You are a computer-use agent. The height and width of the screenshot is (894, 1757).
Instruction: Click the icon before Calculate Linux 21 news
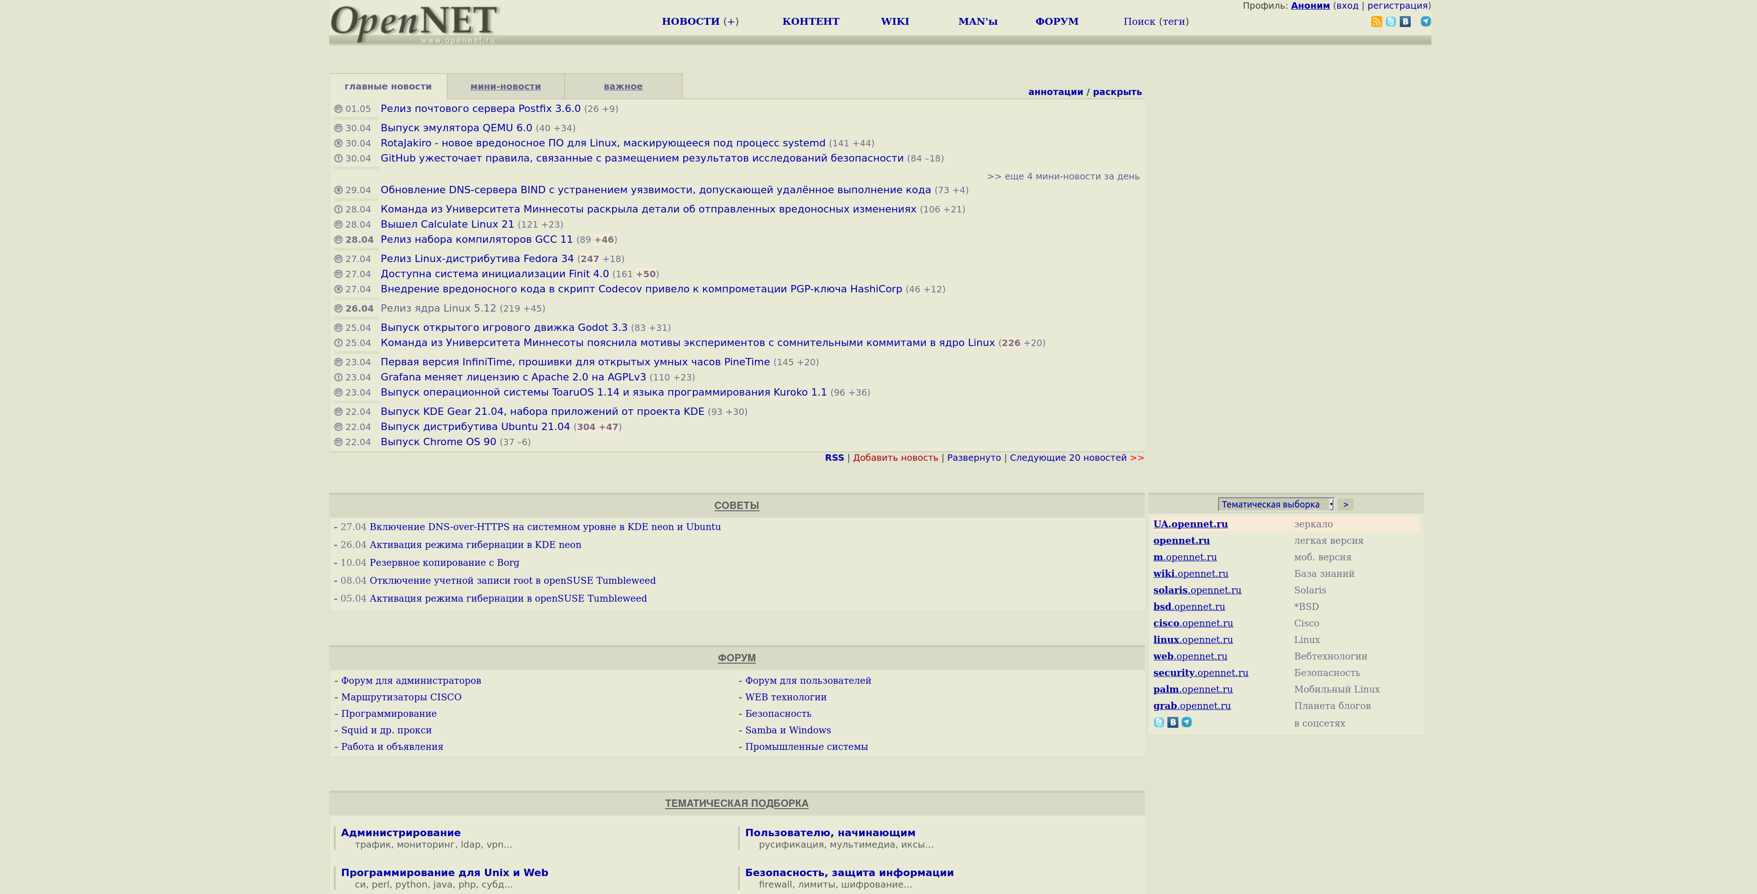coord(338,224)
